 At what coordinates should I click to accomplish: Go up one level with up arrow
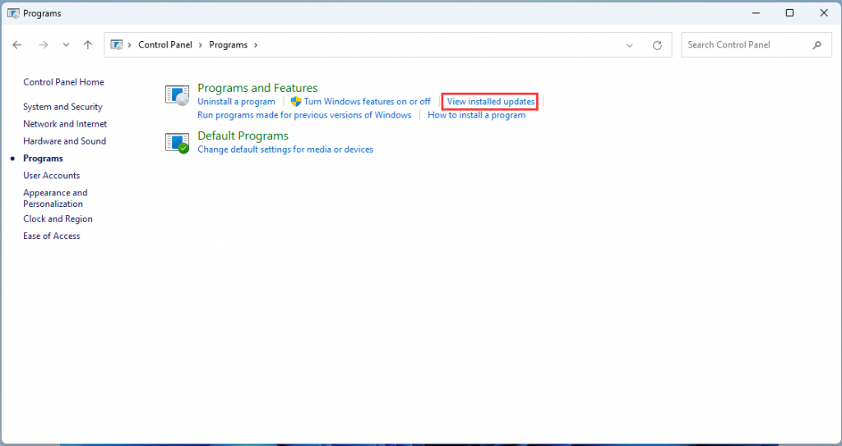[88, 45]
